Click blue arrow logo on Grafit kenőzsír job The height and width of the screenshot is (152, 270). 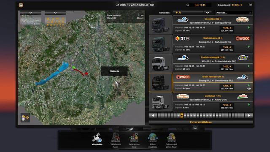(x=243, y=77)
